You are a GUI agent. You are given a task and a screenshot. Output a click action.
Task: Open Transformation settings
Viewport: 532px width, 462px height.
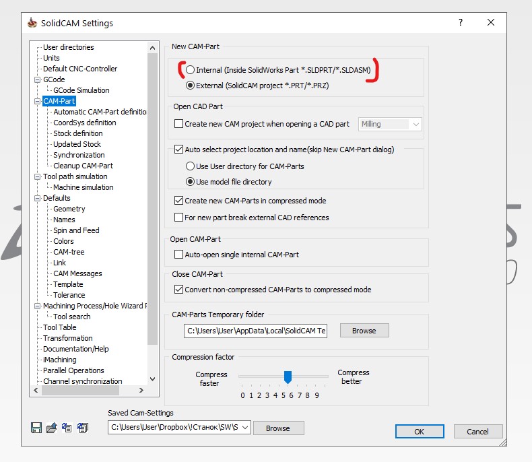pos(68,338)
